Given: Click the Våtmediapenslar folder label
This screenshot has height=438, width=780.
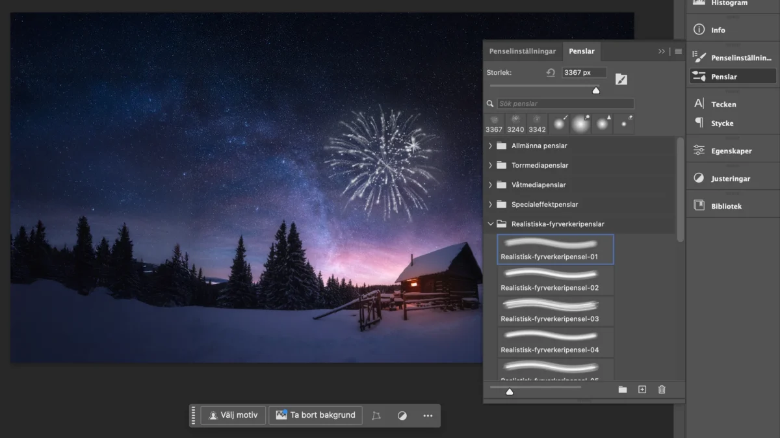Looking at the screenshot, I should (x=539, y=185).
